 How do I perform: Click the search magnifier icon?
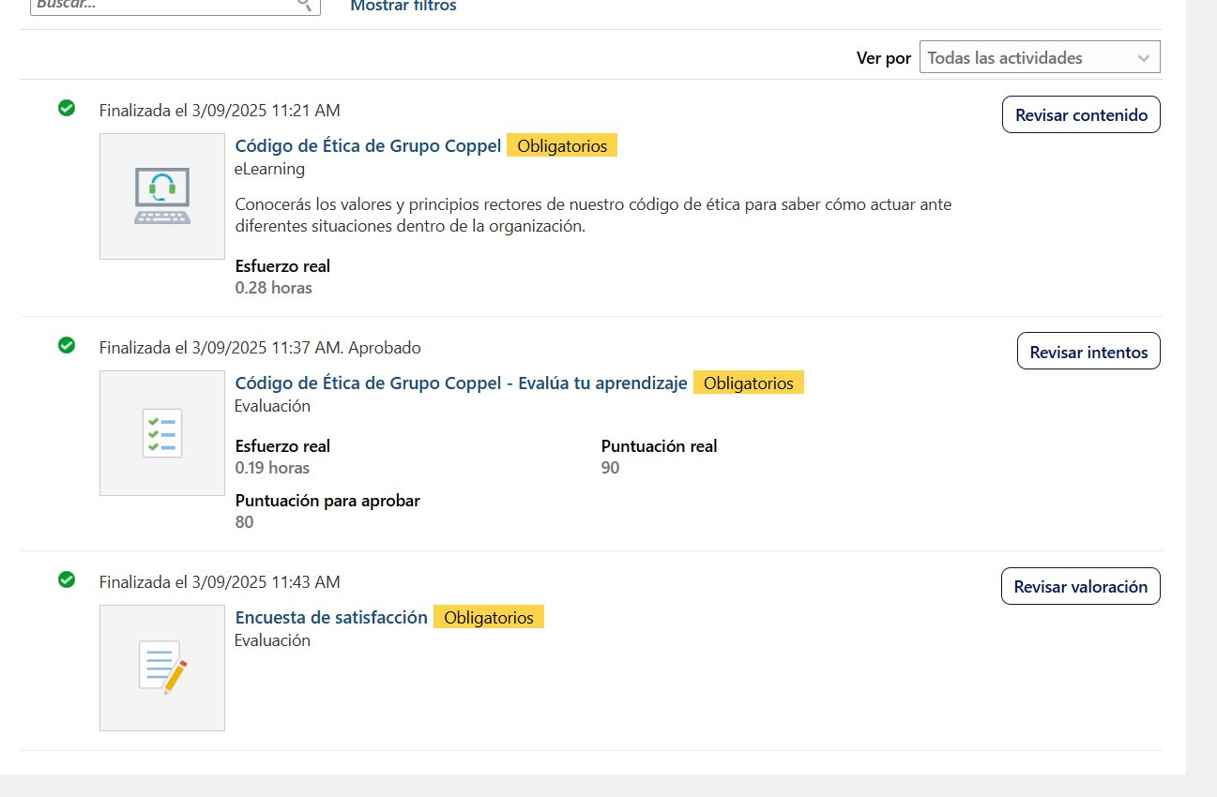coord(305,4)
